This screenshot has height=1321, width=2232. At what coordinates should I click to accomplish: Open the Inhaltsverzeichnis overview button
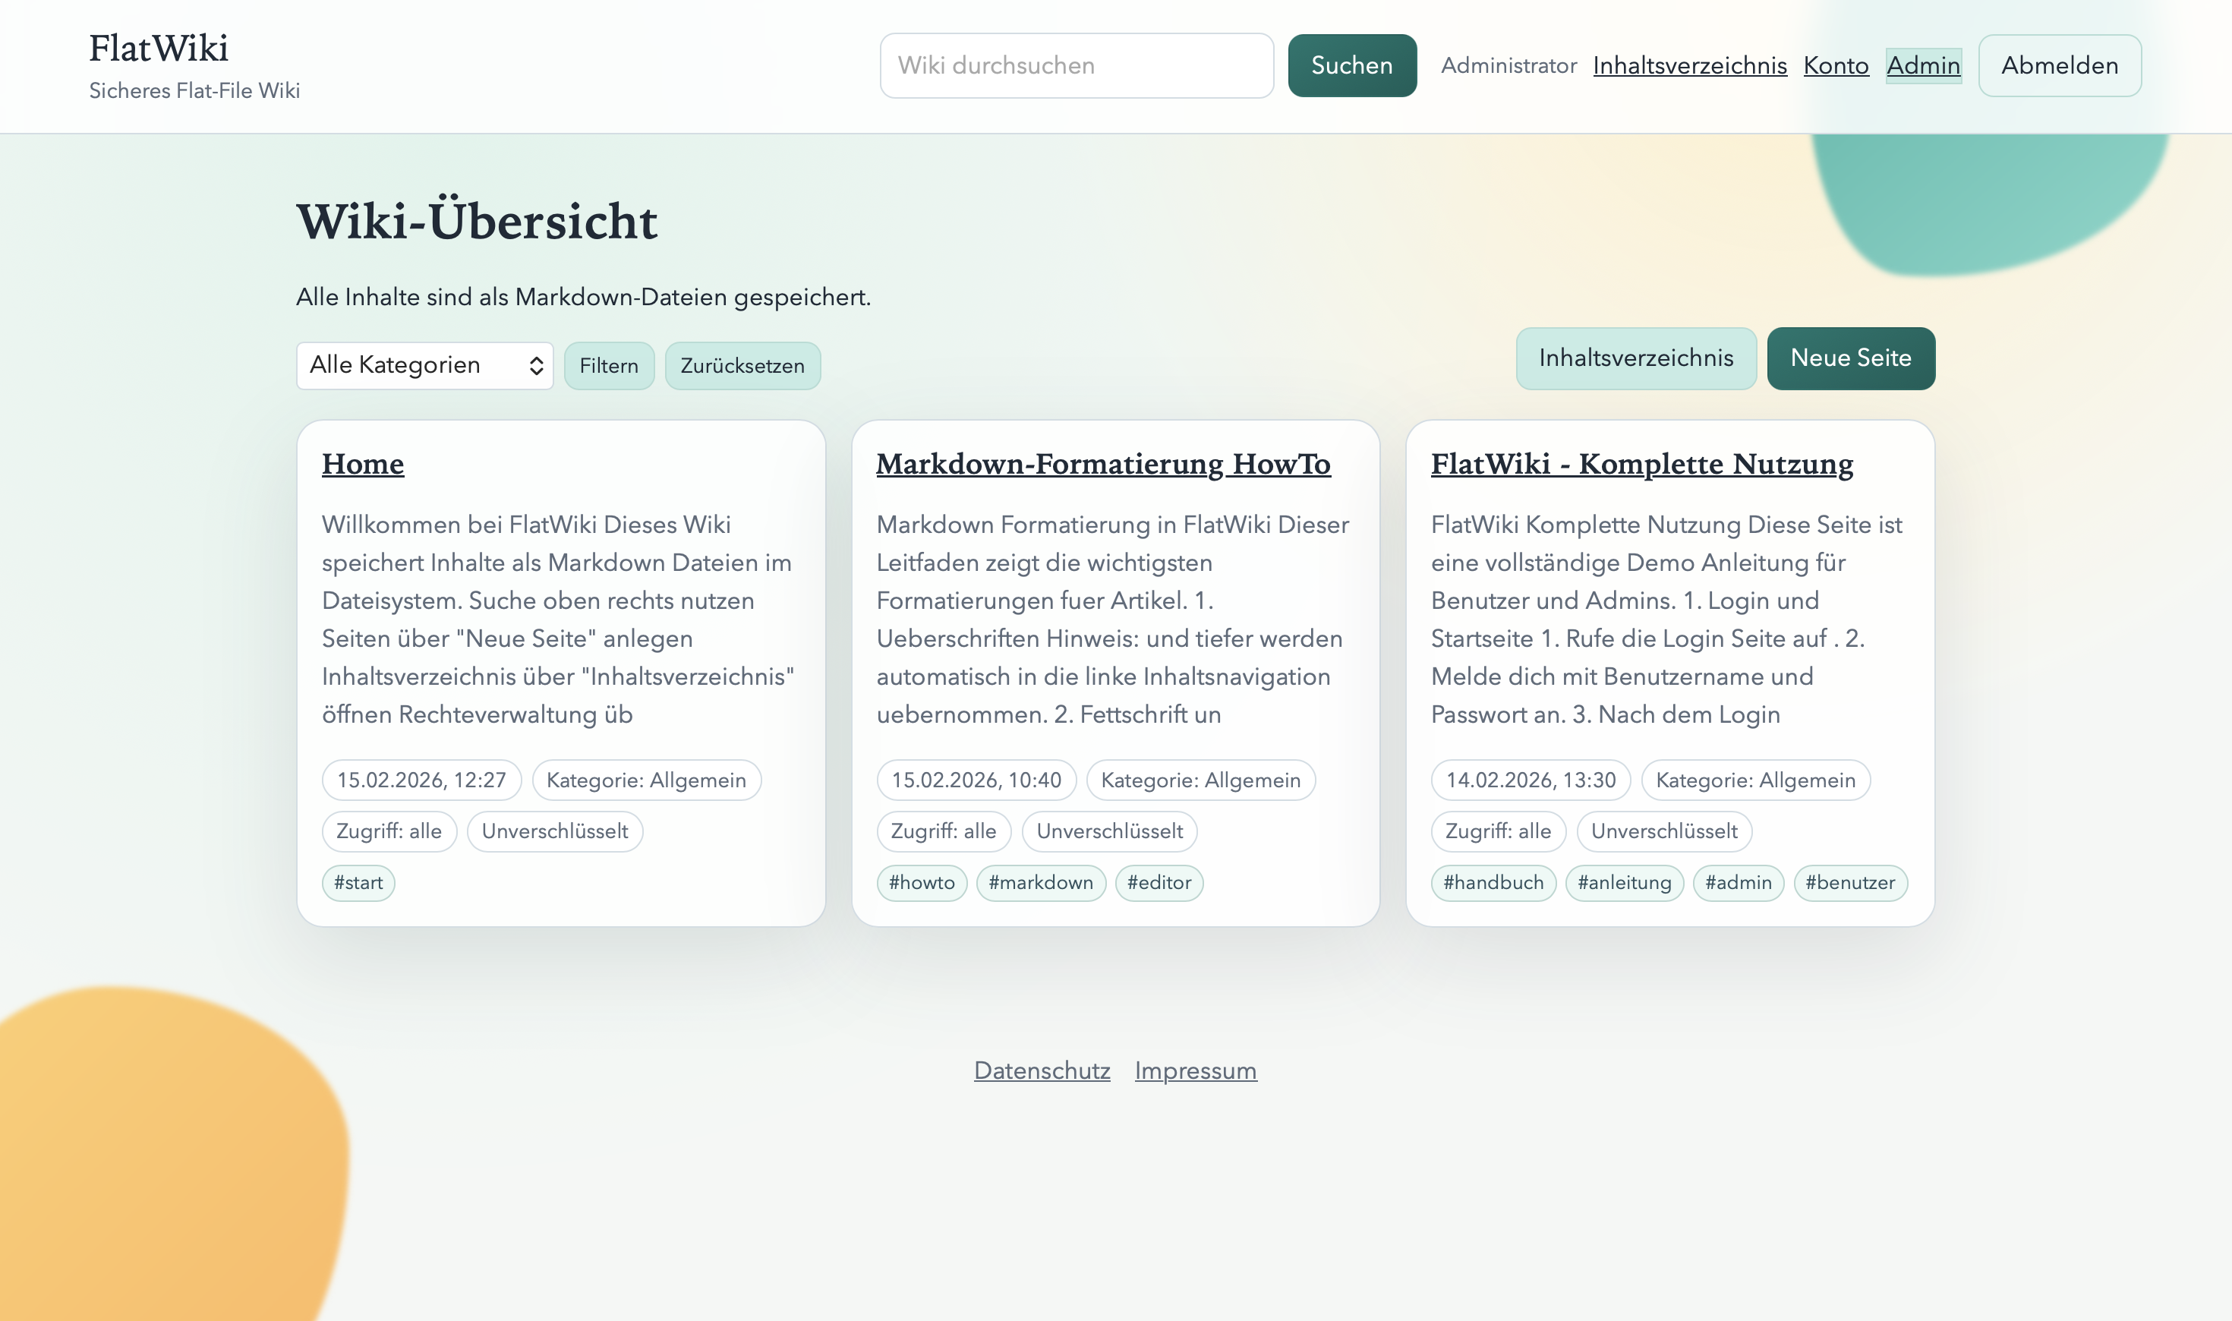click(1637, 358)
